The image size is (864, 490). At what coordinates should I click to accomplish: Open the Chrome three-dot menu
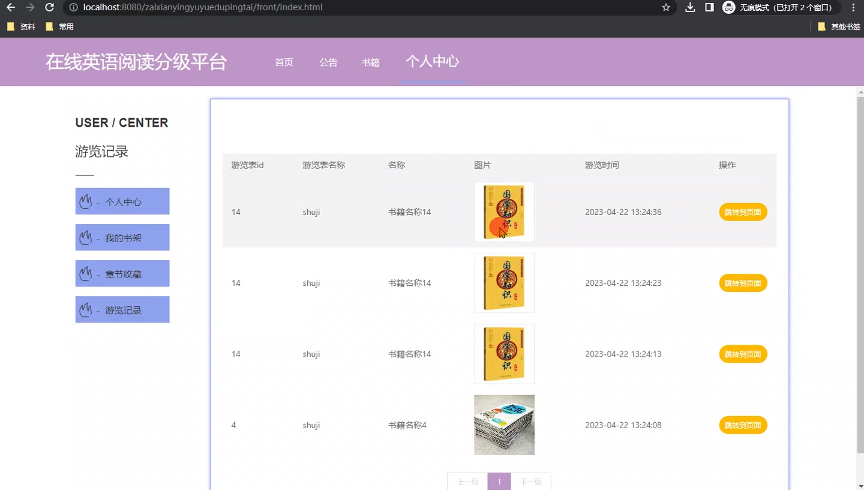pos(853,8)
